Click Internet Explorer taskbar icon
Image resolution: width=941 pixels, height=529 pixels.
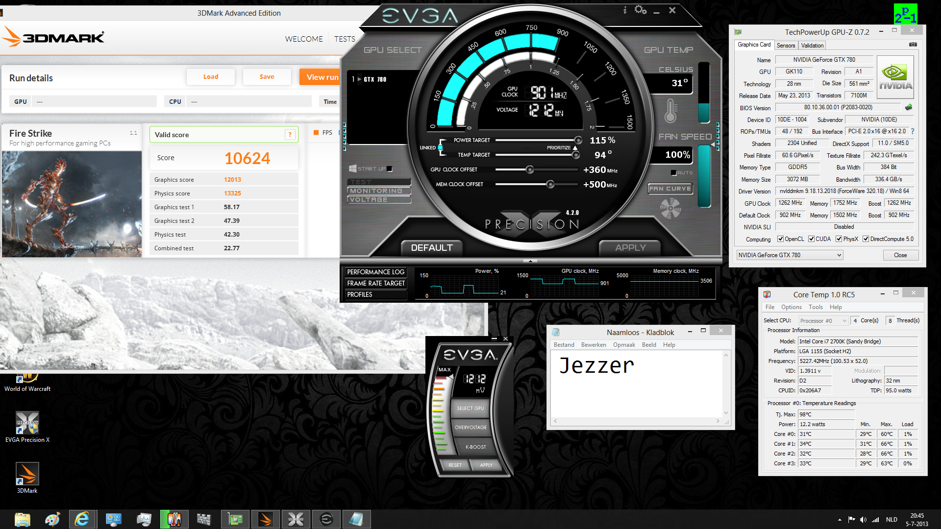(x=82, y=519)
